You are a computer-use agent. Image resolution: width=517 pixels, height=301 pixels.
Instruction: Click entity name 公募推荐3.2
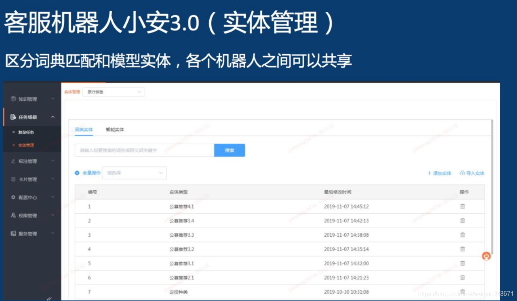(182, 249)
